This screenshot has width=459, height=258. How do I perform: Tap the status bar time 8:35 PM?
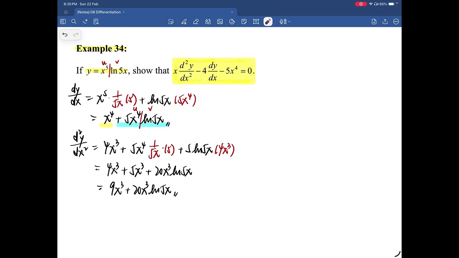pyautogui.click(x=70, y=4)
